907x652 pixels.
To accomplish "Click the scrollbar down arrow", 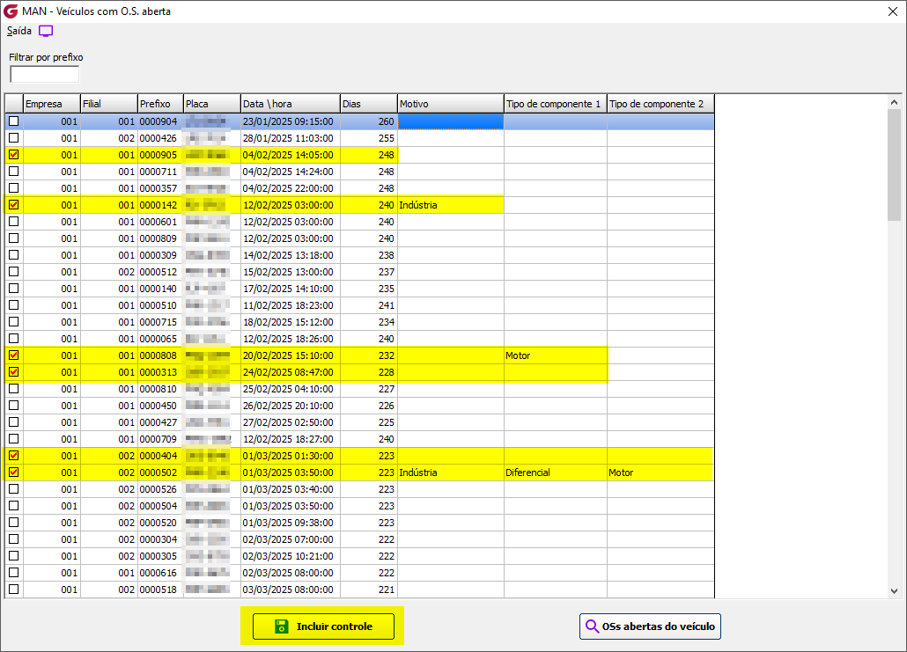I will [x=895, y=591].
